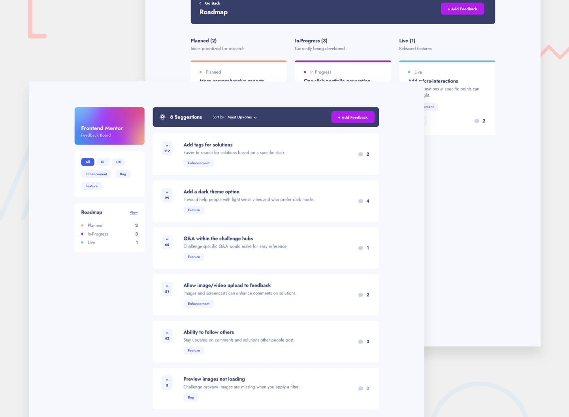Select the Enhancement filter

96,174
